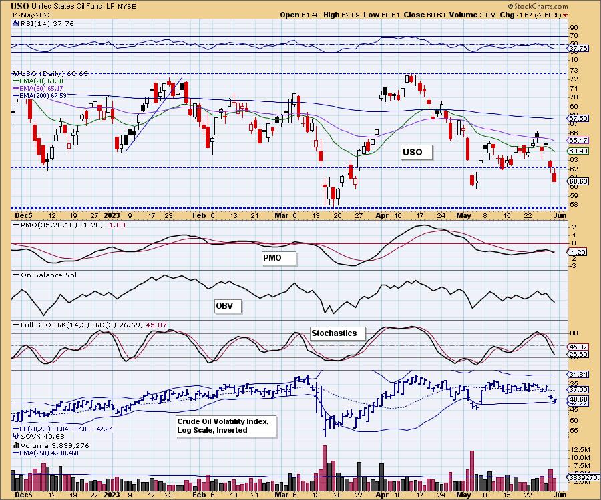Click the PMO(35,20,10) -1.20, -1.03 label
The height and width of the screenshot is (500, 601).
[x=73, y=225]
